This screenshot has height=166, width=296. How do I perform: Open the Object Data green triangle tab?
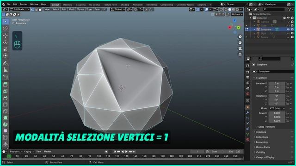pyautogui.click(x=248, y=134)
